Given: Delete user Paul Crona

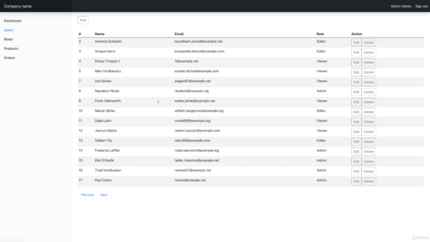Looking at the screenshot, I should tap(369, 182).
